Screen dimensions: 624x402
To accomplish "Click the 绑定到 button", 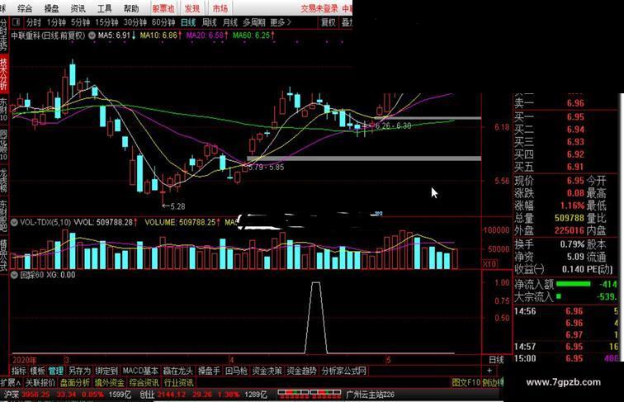I will 106,371.
